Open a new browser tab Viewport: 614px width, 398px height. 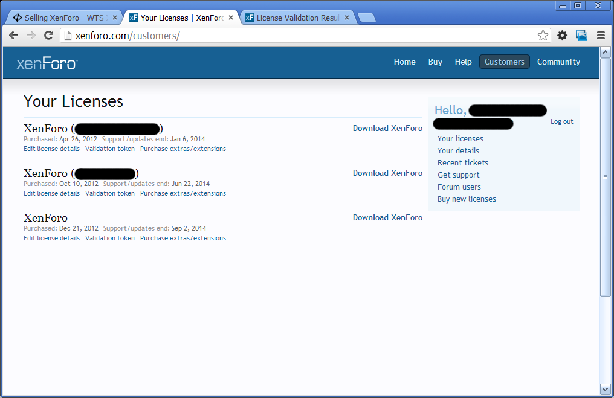366,18
